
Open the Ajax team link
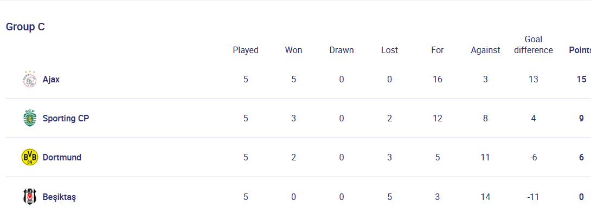point(51,80)
